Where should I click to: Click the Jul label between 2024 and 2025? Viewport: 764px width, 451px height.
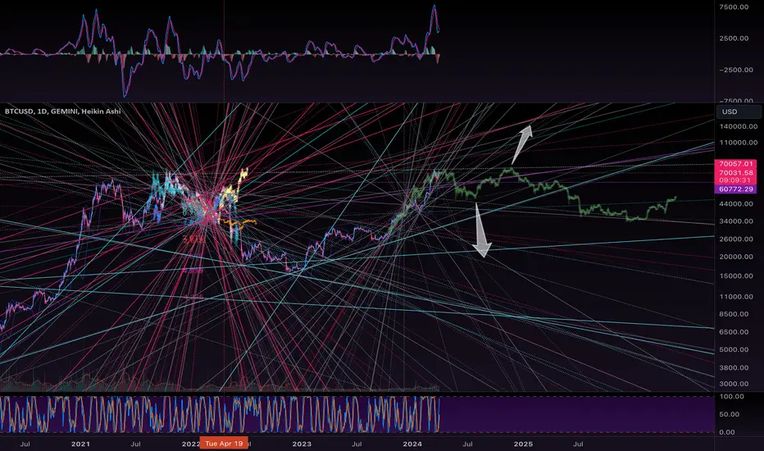pos(467,444)
